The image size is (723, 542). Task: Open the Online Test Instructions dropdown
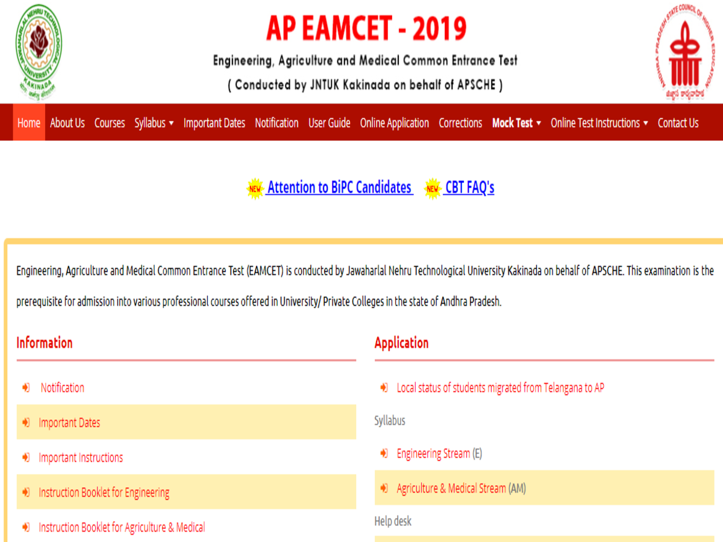(x=599, y=123)
